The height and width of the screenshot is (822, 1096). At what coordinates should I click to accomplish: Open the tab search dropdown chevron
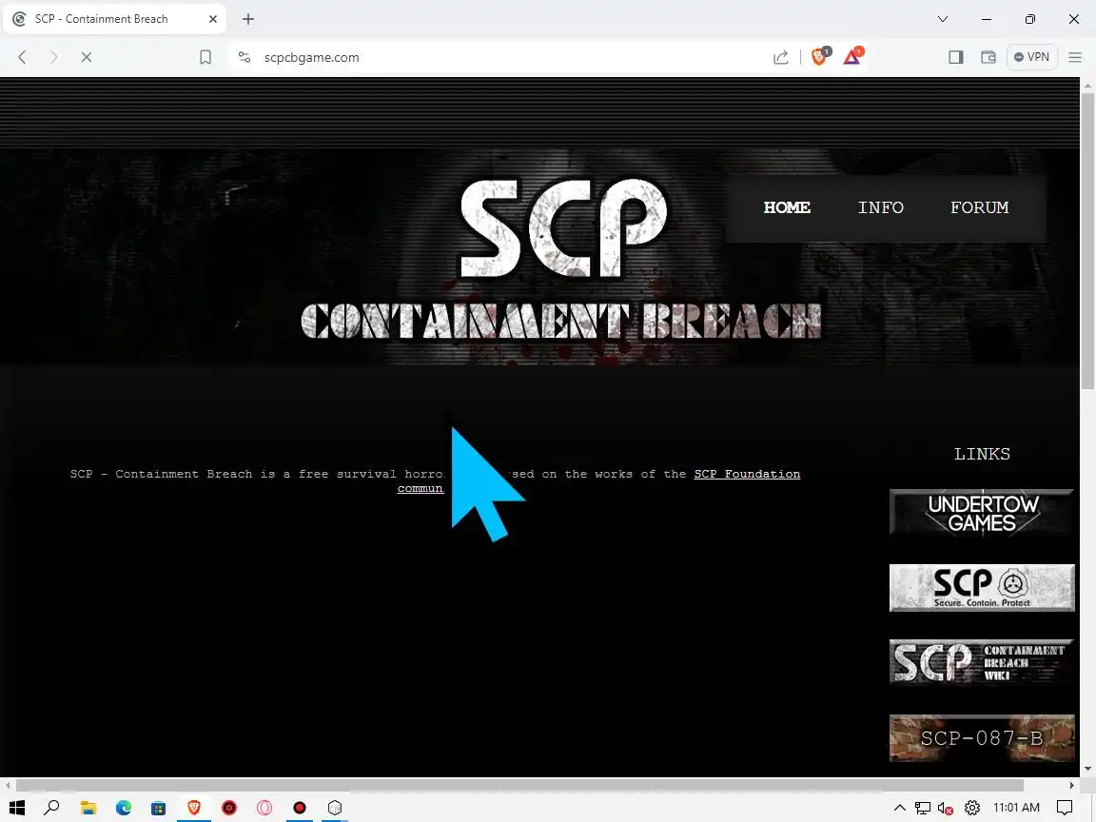coord(942,19)
